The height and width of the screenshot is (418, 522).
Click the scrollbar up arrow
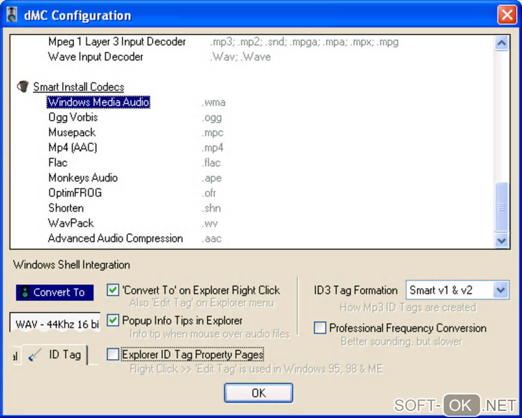502,43
